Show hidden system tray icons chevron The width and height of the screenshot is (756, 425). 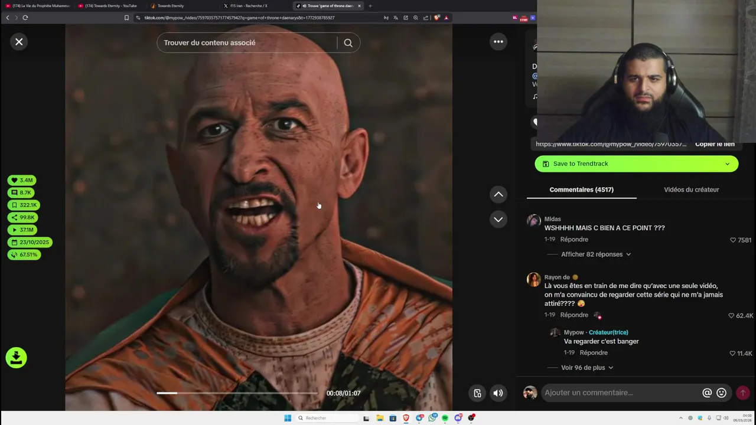681,418
